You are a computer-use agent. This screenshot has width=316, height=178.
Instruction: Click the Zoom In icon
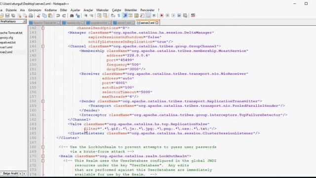tap(85, 15)
